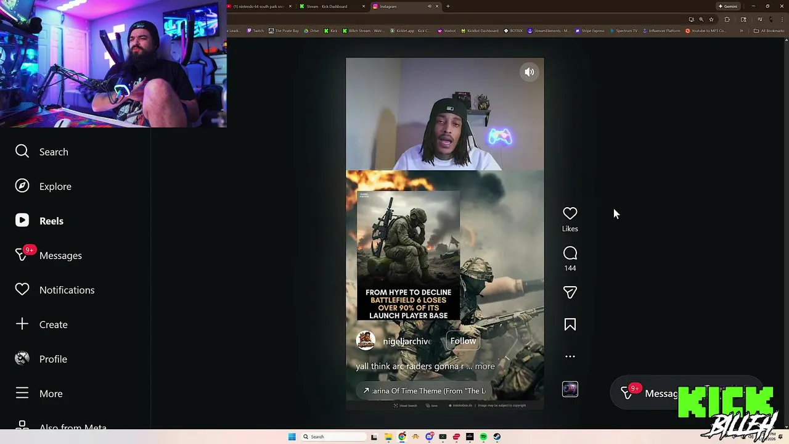789x444 pixels.
Task: Show more bookmarks overflow chevron
Action: tap(742, 31)
